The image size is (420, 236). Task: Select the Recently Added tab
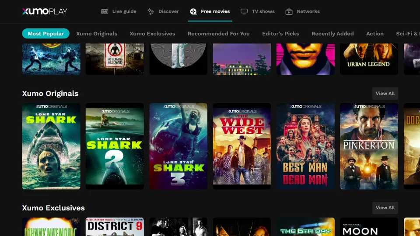[x=332, y=34]
